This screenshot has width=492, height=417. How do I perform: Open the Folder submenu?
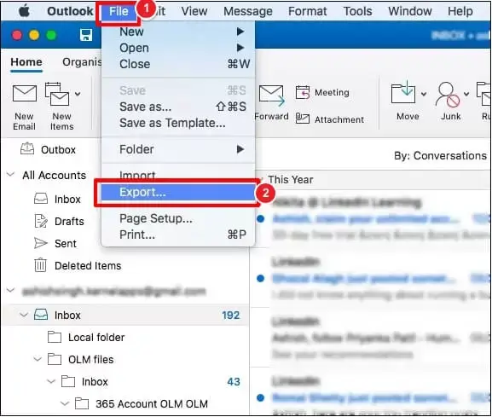(178, 149)
